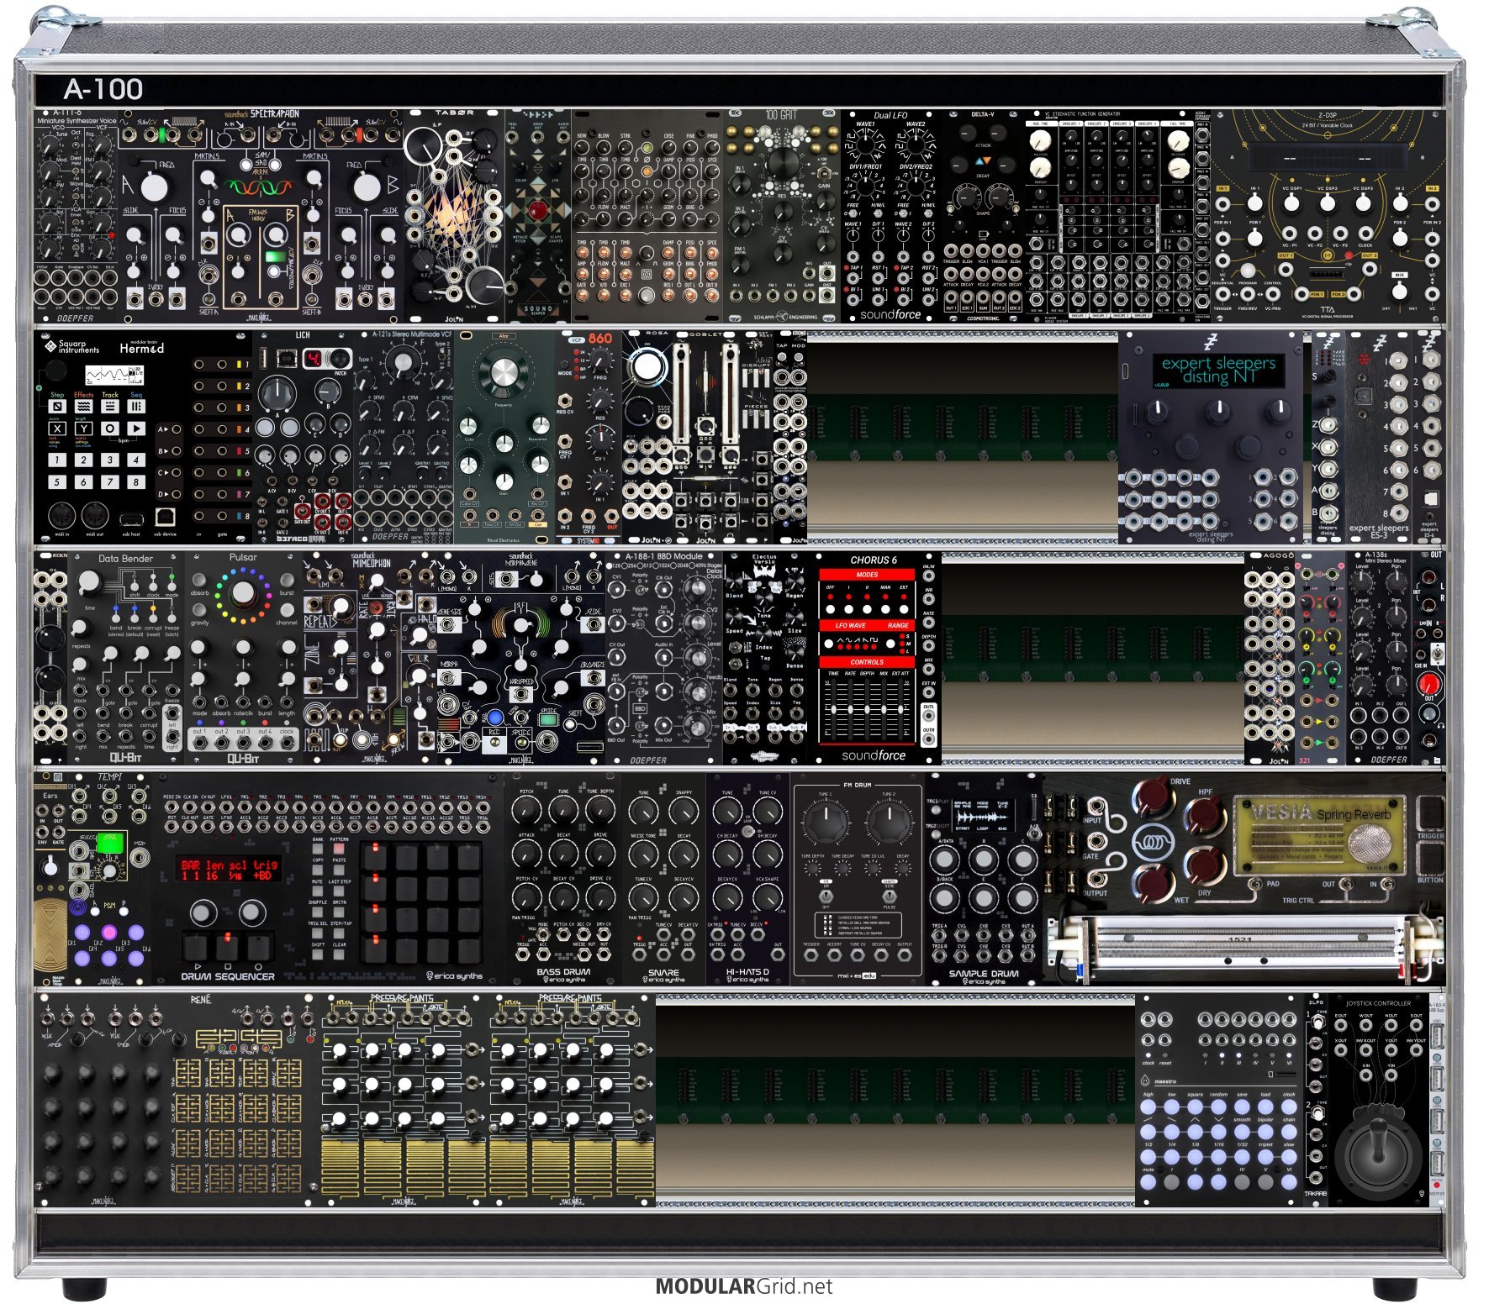Push the Vesia BUTTON pad
This screenshot has width=1489, height=1304.
[x=1430, y=859]
